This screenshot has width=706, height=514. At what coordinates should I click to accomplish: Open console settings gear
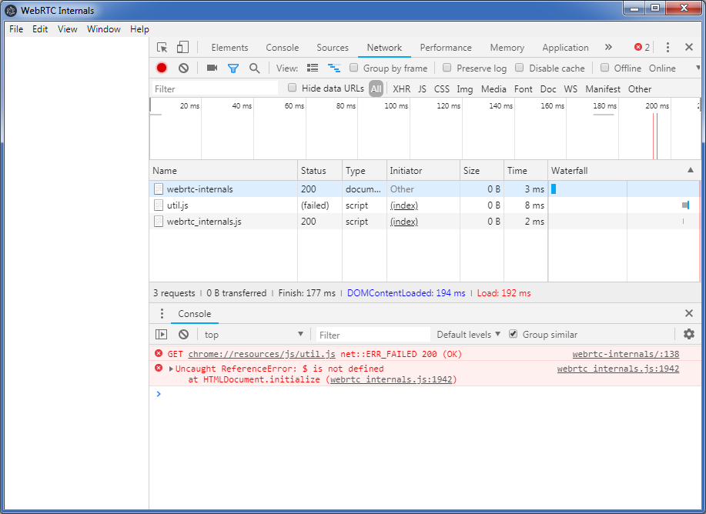coord(688,334)
